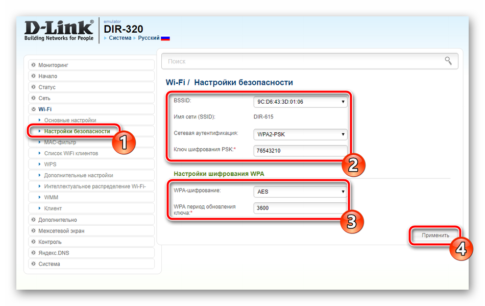Image resolution: width=485 pixels, height=306 pixels.
Task: Open the BSSID dropdown
Action: click(x=300, y=102)
